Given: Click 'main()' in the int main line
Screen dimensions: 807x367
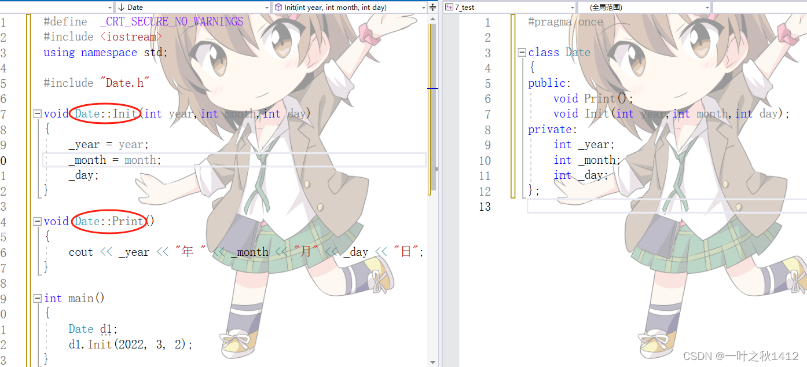Looking at the screenshot, I should tap(87, 298).
